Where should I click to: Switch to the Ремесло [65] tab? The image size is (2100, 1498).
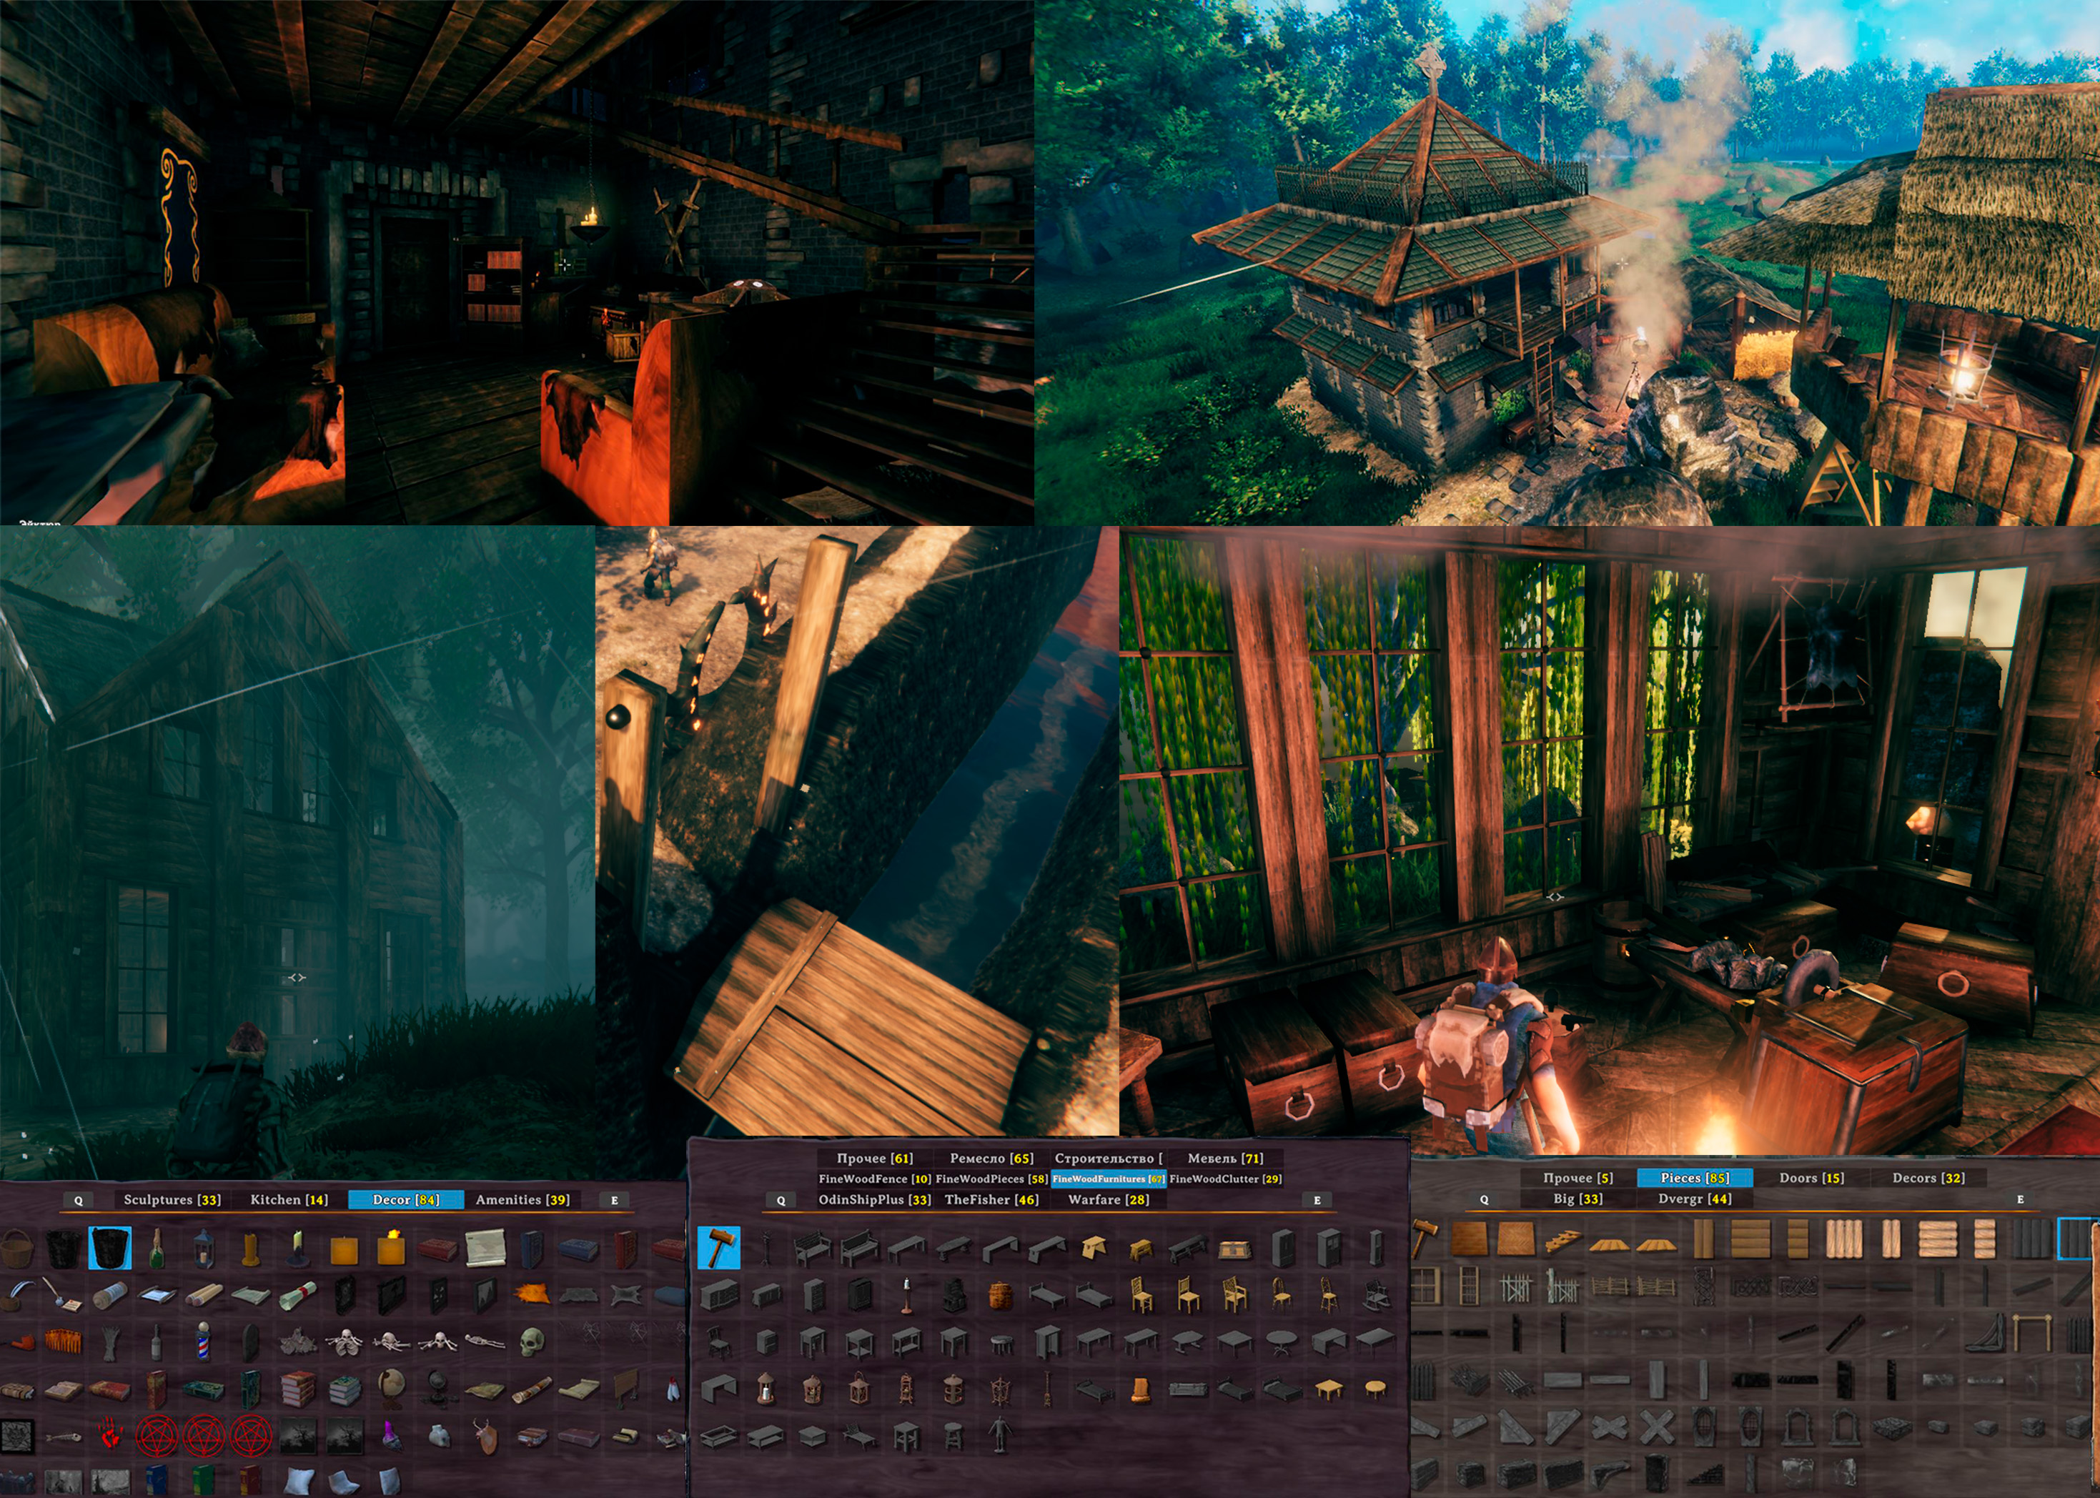coord(991,1159)
